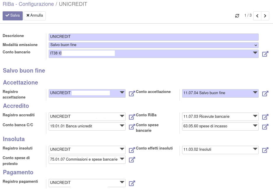
Task: Go to RiBa - Configurazione breadcrumb
Action: click(28, 4)
